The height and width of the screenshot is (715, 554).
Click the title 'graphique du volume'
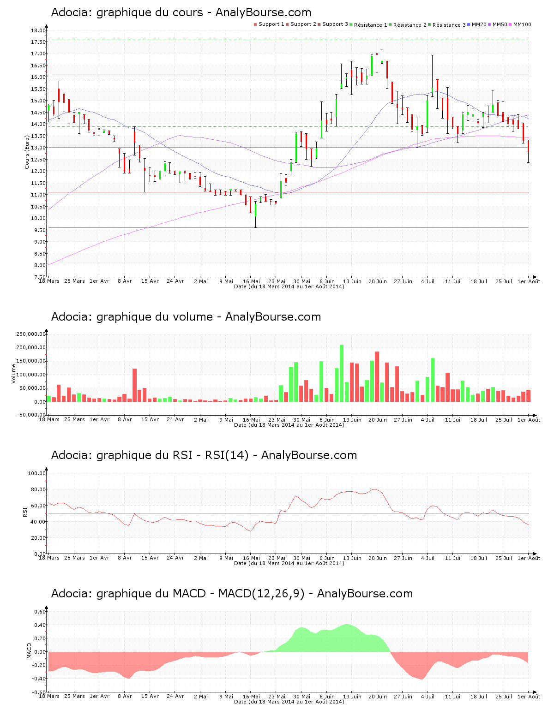coord(155,317)
